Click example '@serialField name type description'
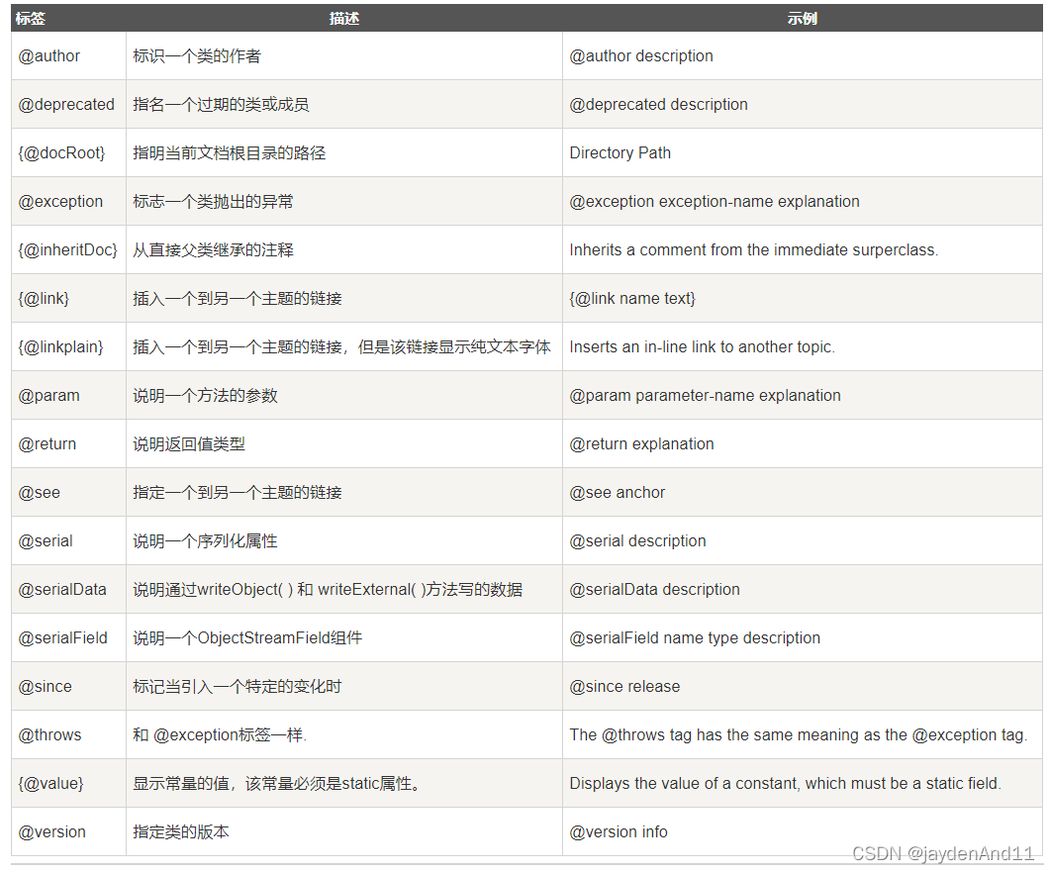Image resolution: width=1050 pixels, height=873 pixels. (695, 637)
